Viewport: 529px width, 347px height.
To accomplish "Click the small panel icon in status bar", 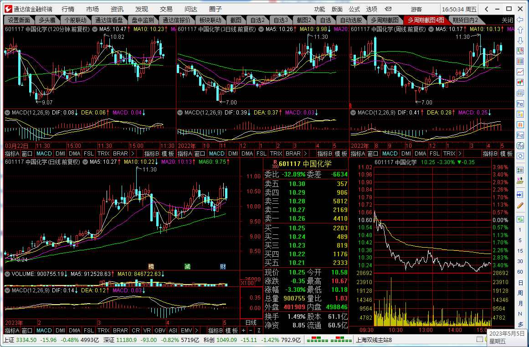I will pos(480,339).
